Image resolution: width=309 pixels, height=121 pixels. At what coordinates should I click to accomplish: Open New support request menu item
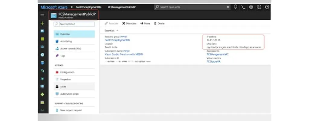[74, 110]
